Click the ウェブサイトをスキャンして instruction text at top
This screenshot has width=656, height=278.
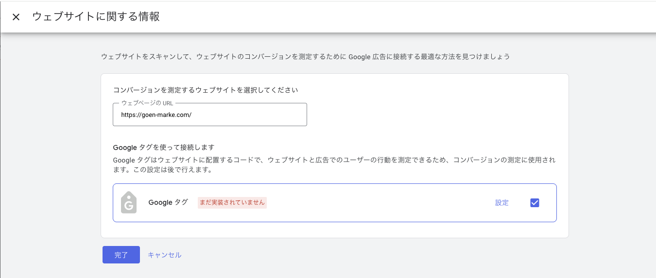point(305,57)
